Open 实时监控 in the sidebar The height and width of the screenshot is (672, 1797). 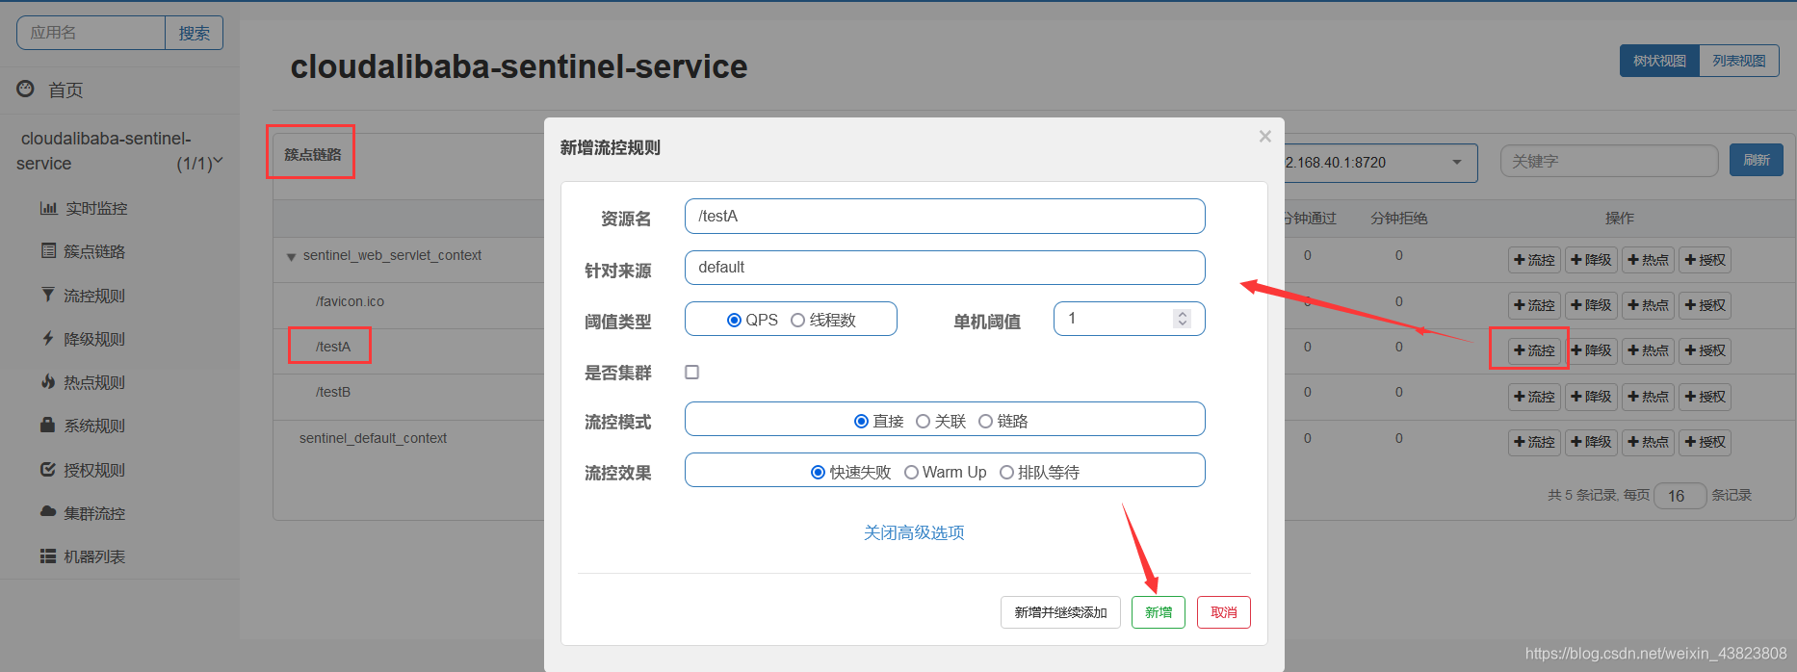point(84,208)
